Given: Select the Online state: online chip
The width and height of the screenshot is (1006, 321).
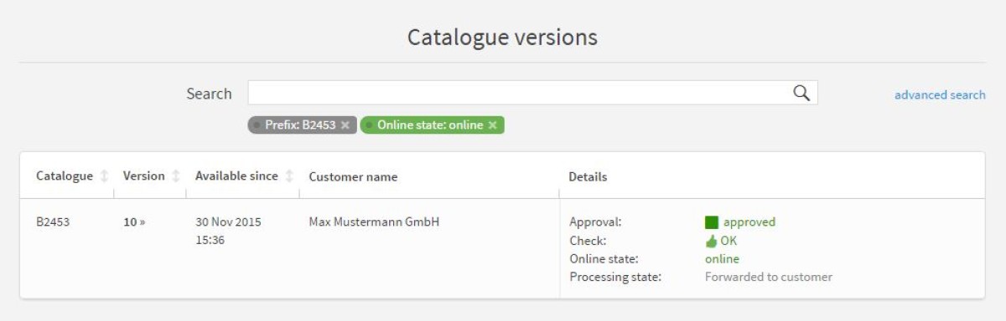Looking at the screenshot, I should 432,125.
